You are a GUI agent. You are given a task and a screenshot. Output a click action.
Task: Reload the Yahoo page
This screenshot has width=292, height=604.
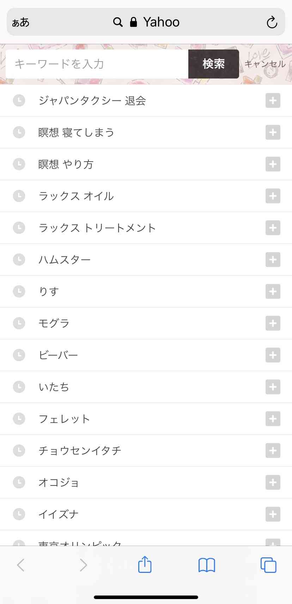click(x=272, y=22)
